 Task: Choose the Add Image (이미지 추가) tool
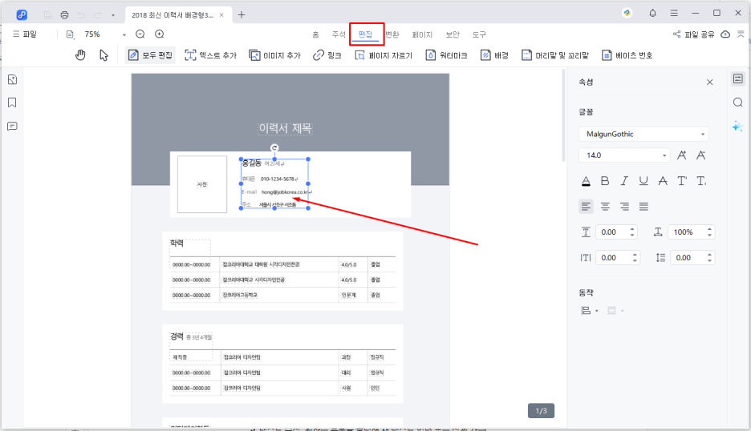pyautogui.click(x=274, y=55)
